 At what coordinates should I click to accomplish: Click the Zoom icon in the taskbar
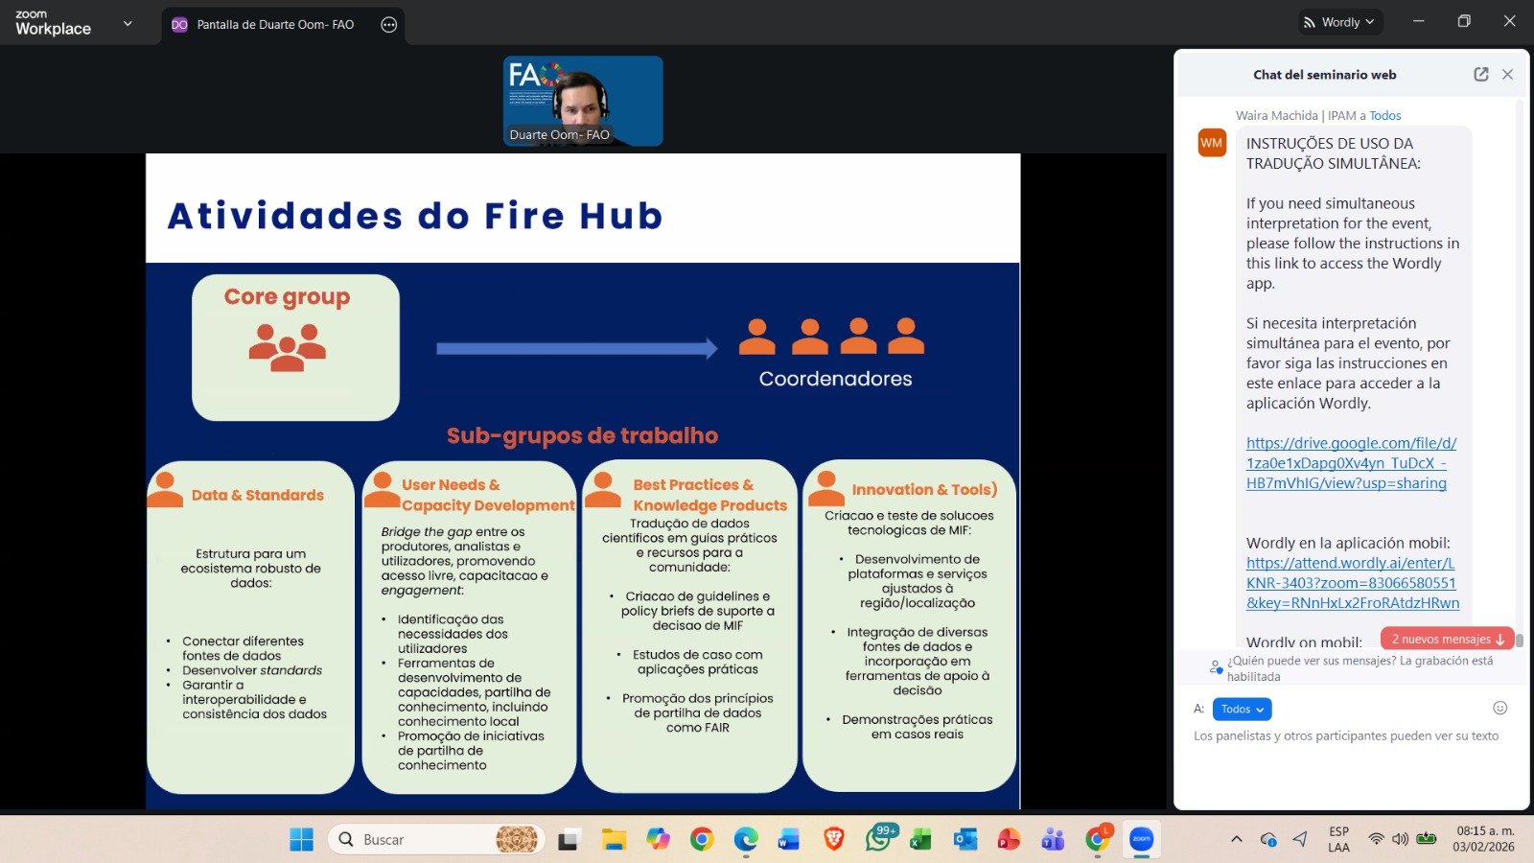point(1141,839)
